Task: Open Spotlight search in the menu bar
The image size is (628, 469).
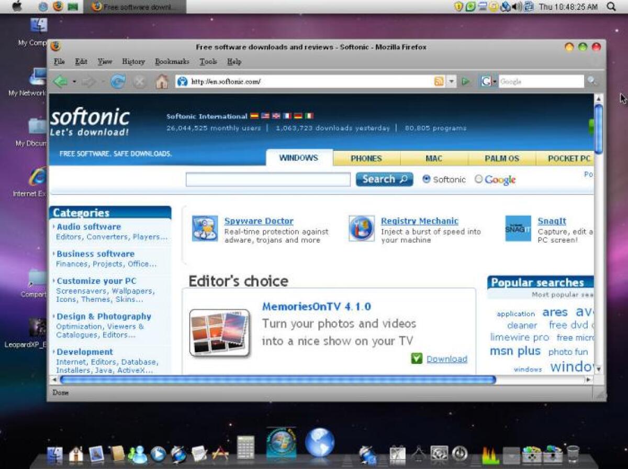Action: pyautogui.click(x=610, y=7)
